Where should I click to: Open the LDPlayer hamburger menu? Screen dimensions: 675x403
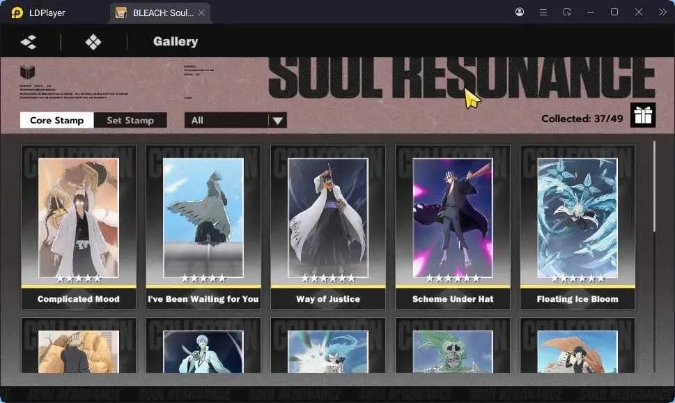point(543,13)
